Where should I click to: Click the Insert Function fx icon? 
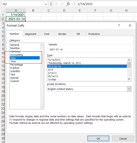pos(68,4)
